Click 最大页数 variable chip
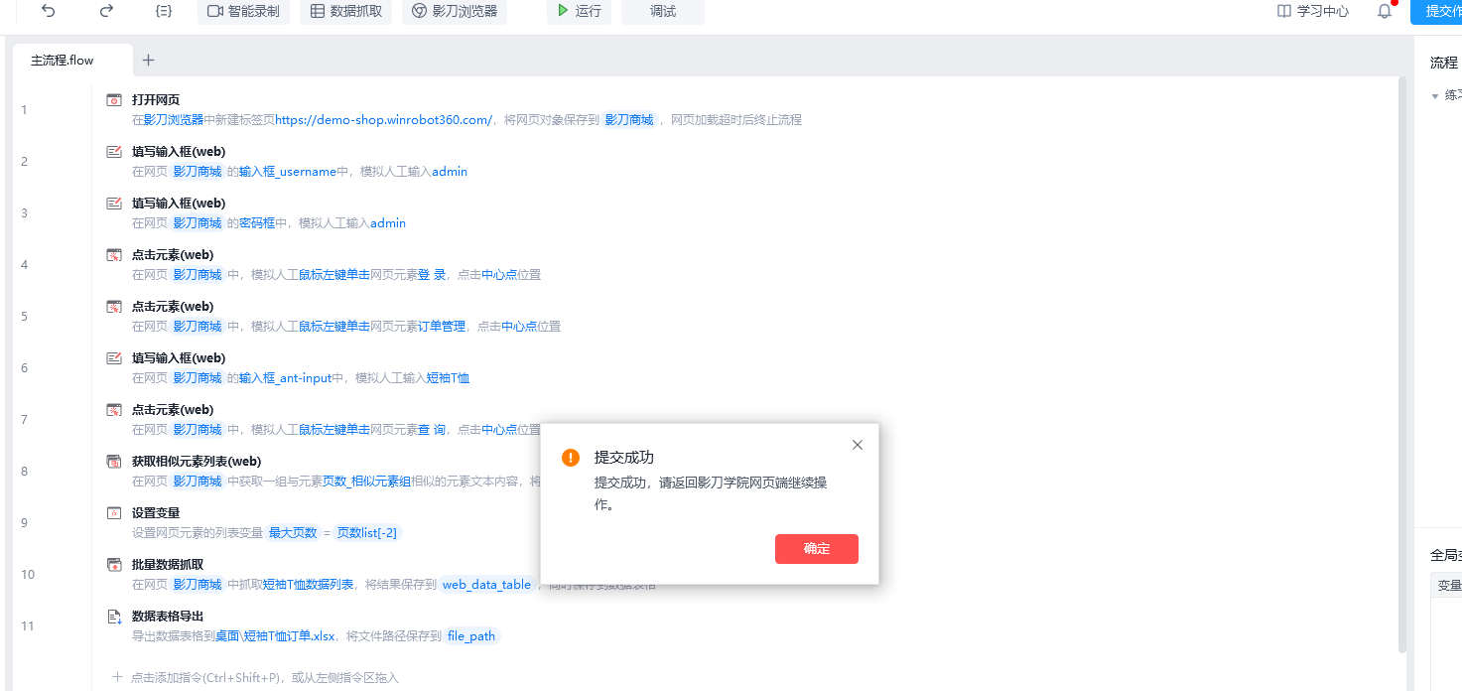Viewport: 1462px width, 691px height. pyautogui.click(x=293, y=533)
